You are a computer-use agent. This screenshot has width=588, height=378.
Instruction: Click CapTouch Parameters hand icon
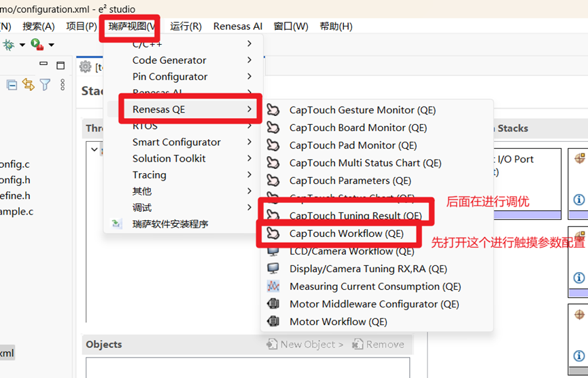[273, 181]
